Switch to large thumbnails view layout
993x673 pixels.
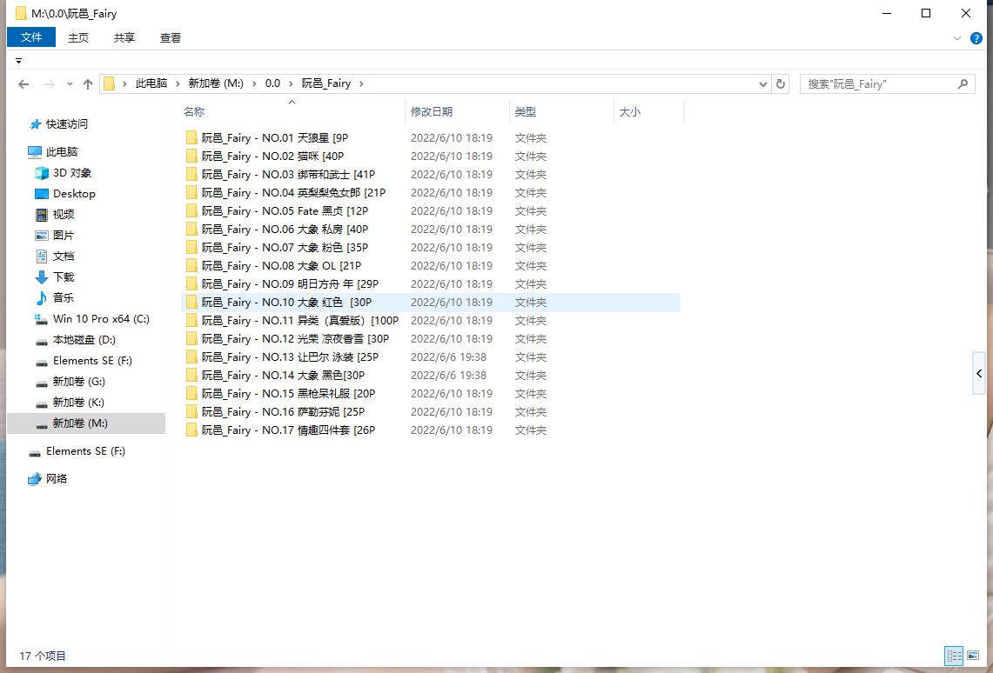(973, 656)
